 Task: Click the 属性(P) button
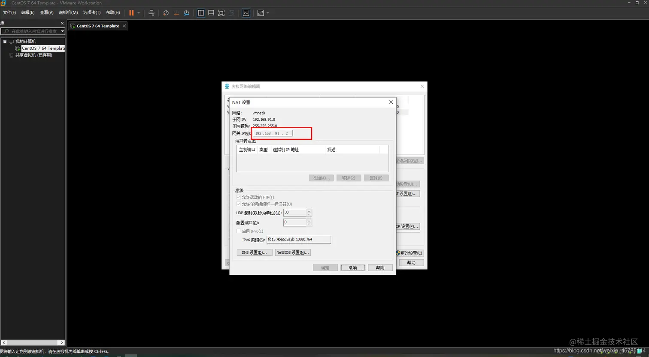point(376,178)
